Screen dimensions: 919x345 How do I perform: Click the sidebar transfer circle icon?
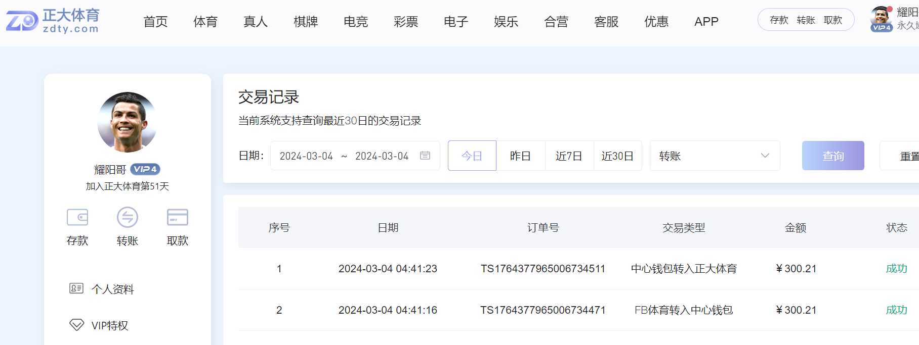click(x=127, y=218)
